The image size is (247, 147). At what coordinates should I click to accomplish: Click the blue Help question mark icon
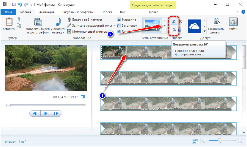243,12
